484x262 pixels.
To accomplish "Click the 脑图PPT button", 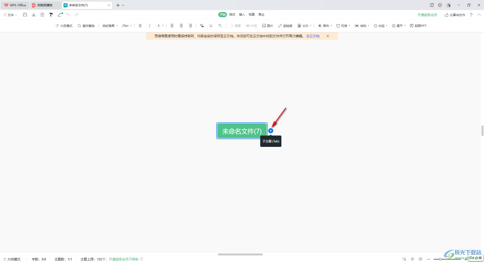I will pos(418,26).
